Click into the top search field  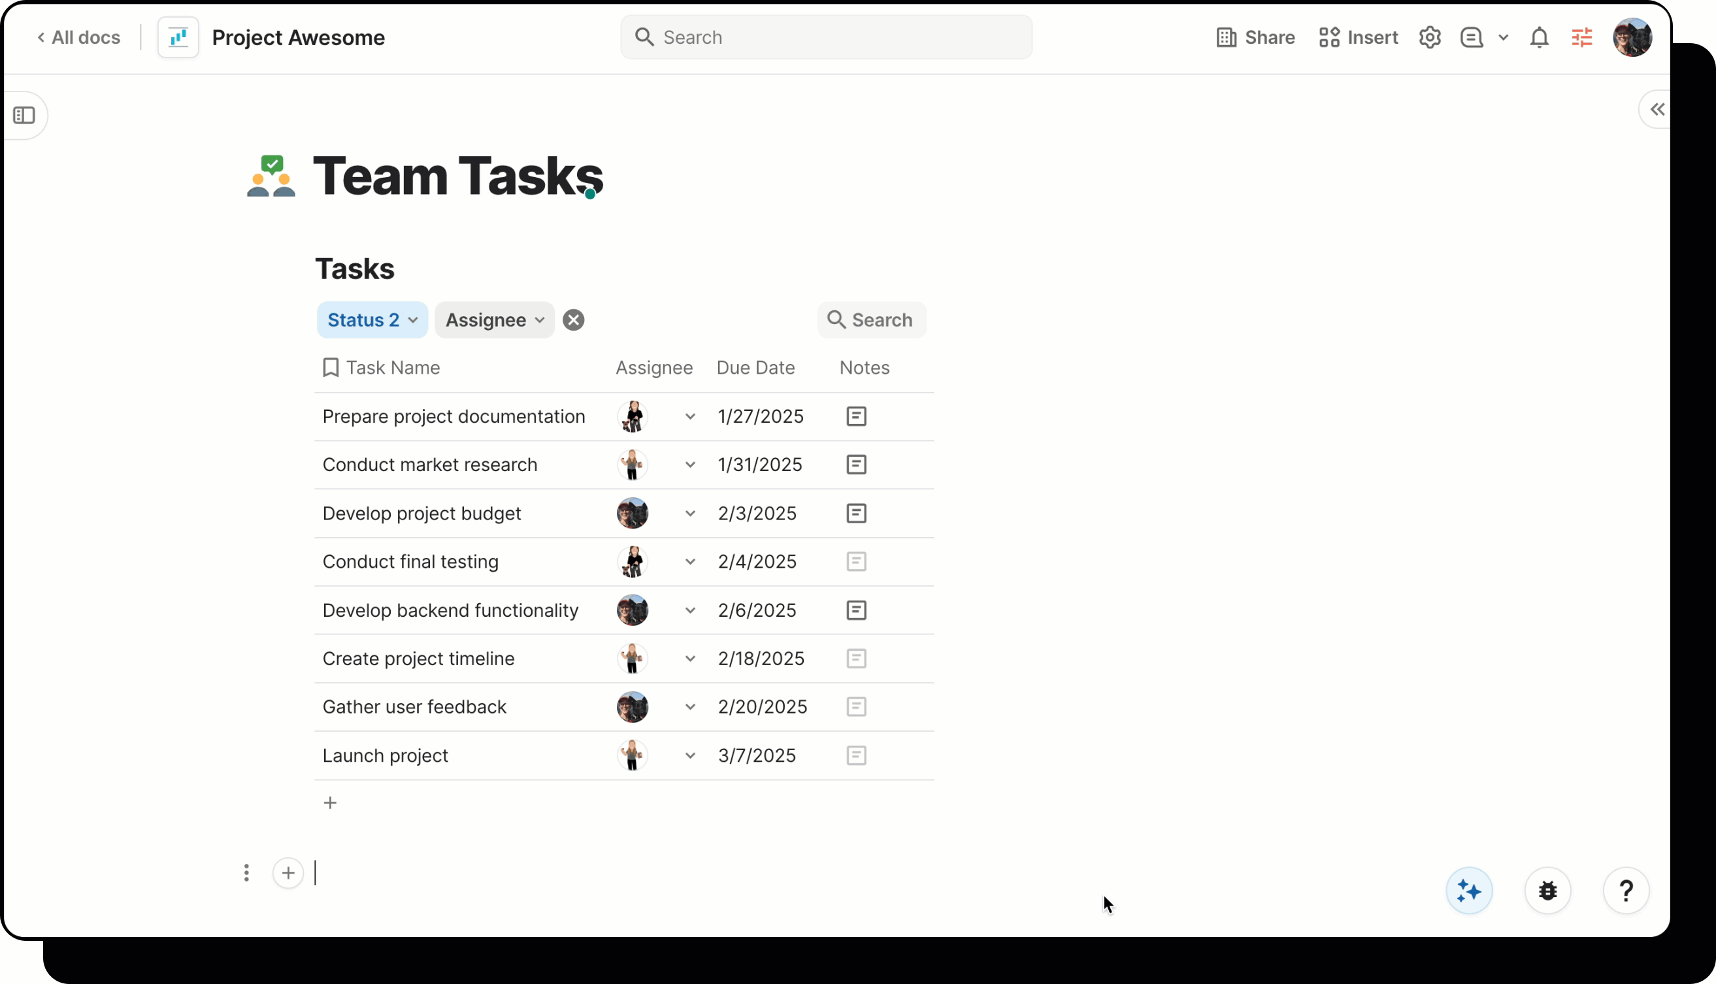click(825, 37)
